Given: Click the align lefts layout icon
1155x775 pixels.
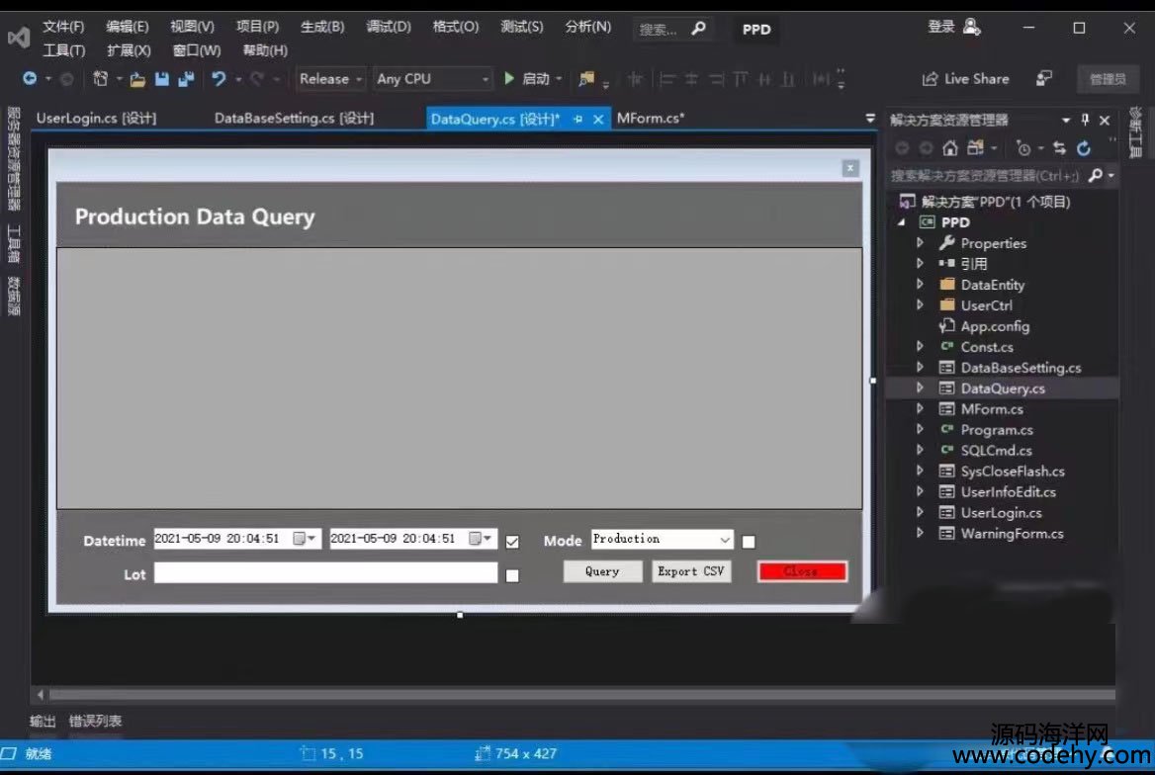Looking at the screenshot, I should point(666,79).
